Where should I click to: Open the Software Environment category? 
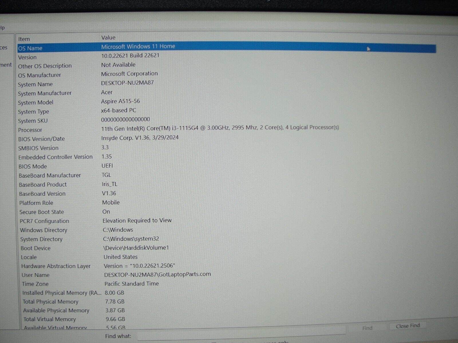pos(6,65)
